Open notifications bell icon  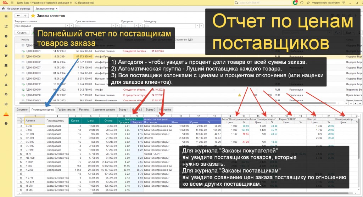point(295,3)
